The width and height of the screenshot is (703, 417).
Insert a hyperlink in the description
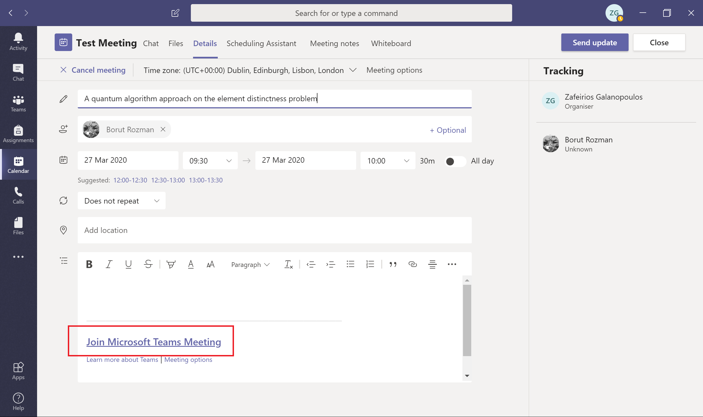[x=412, y=264]
